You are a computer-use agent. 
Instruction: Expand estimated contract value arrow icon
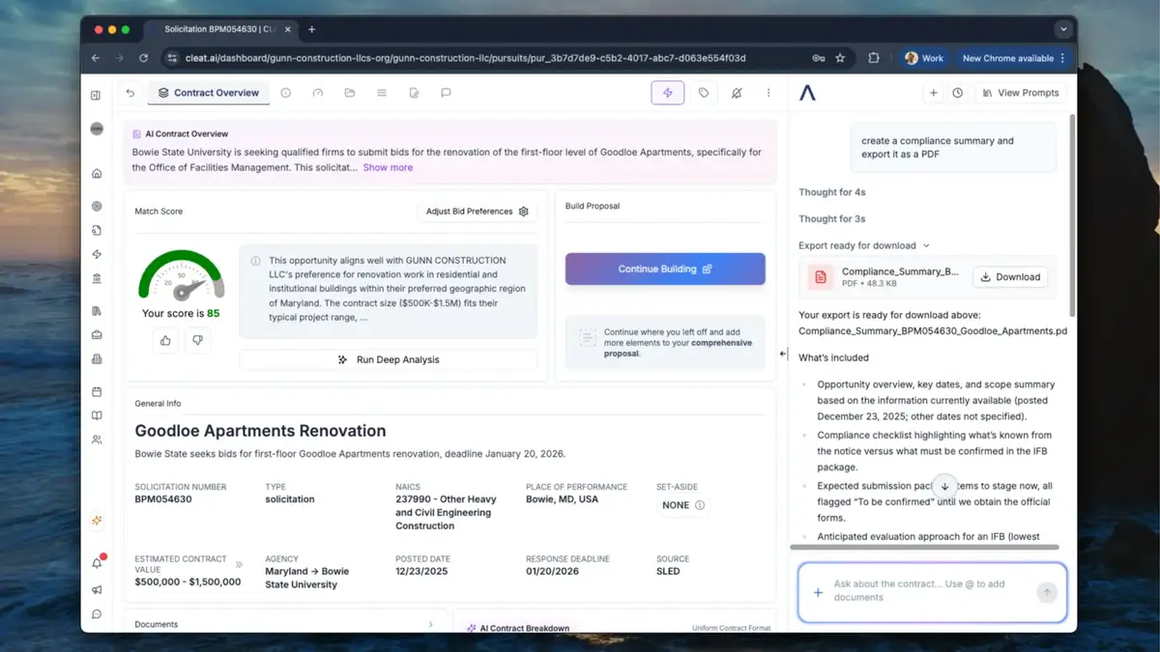(x=239, y=564)
